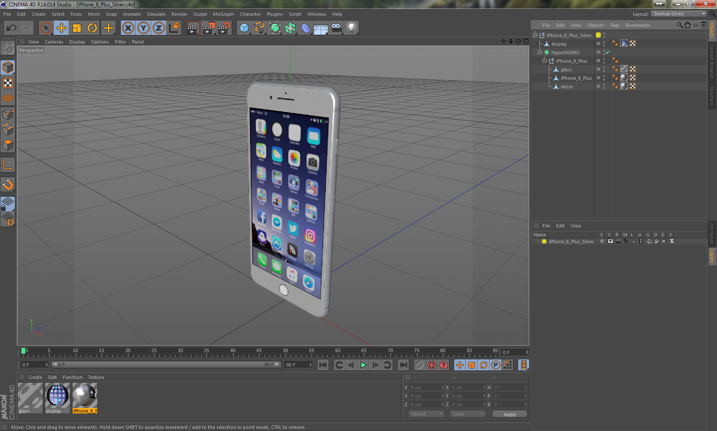Click the Undo arrow icon
Screen dimensions: 717x431
coord(12,28)
